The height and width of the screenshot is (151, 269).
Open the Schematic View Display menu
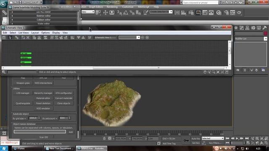pos(56,33)
